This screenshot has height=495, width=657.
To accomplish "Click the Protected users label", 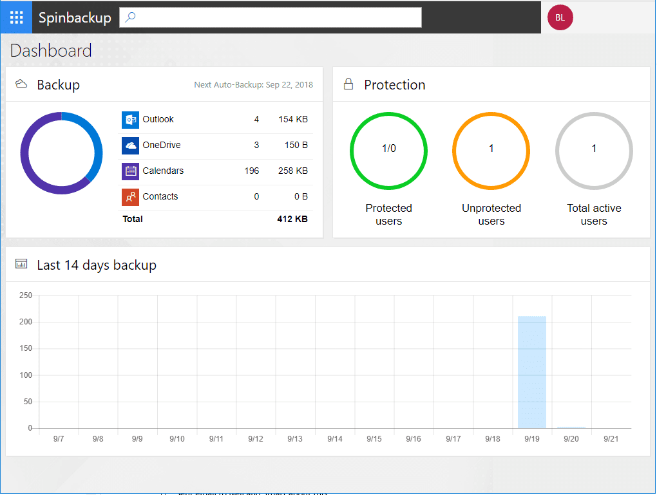I will (x=389, y=214).
